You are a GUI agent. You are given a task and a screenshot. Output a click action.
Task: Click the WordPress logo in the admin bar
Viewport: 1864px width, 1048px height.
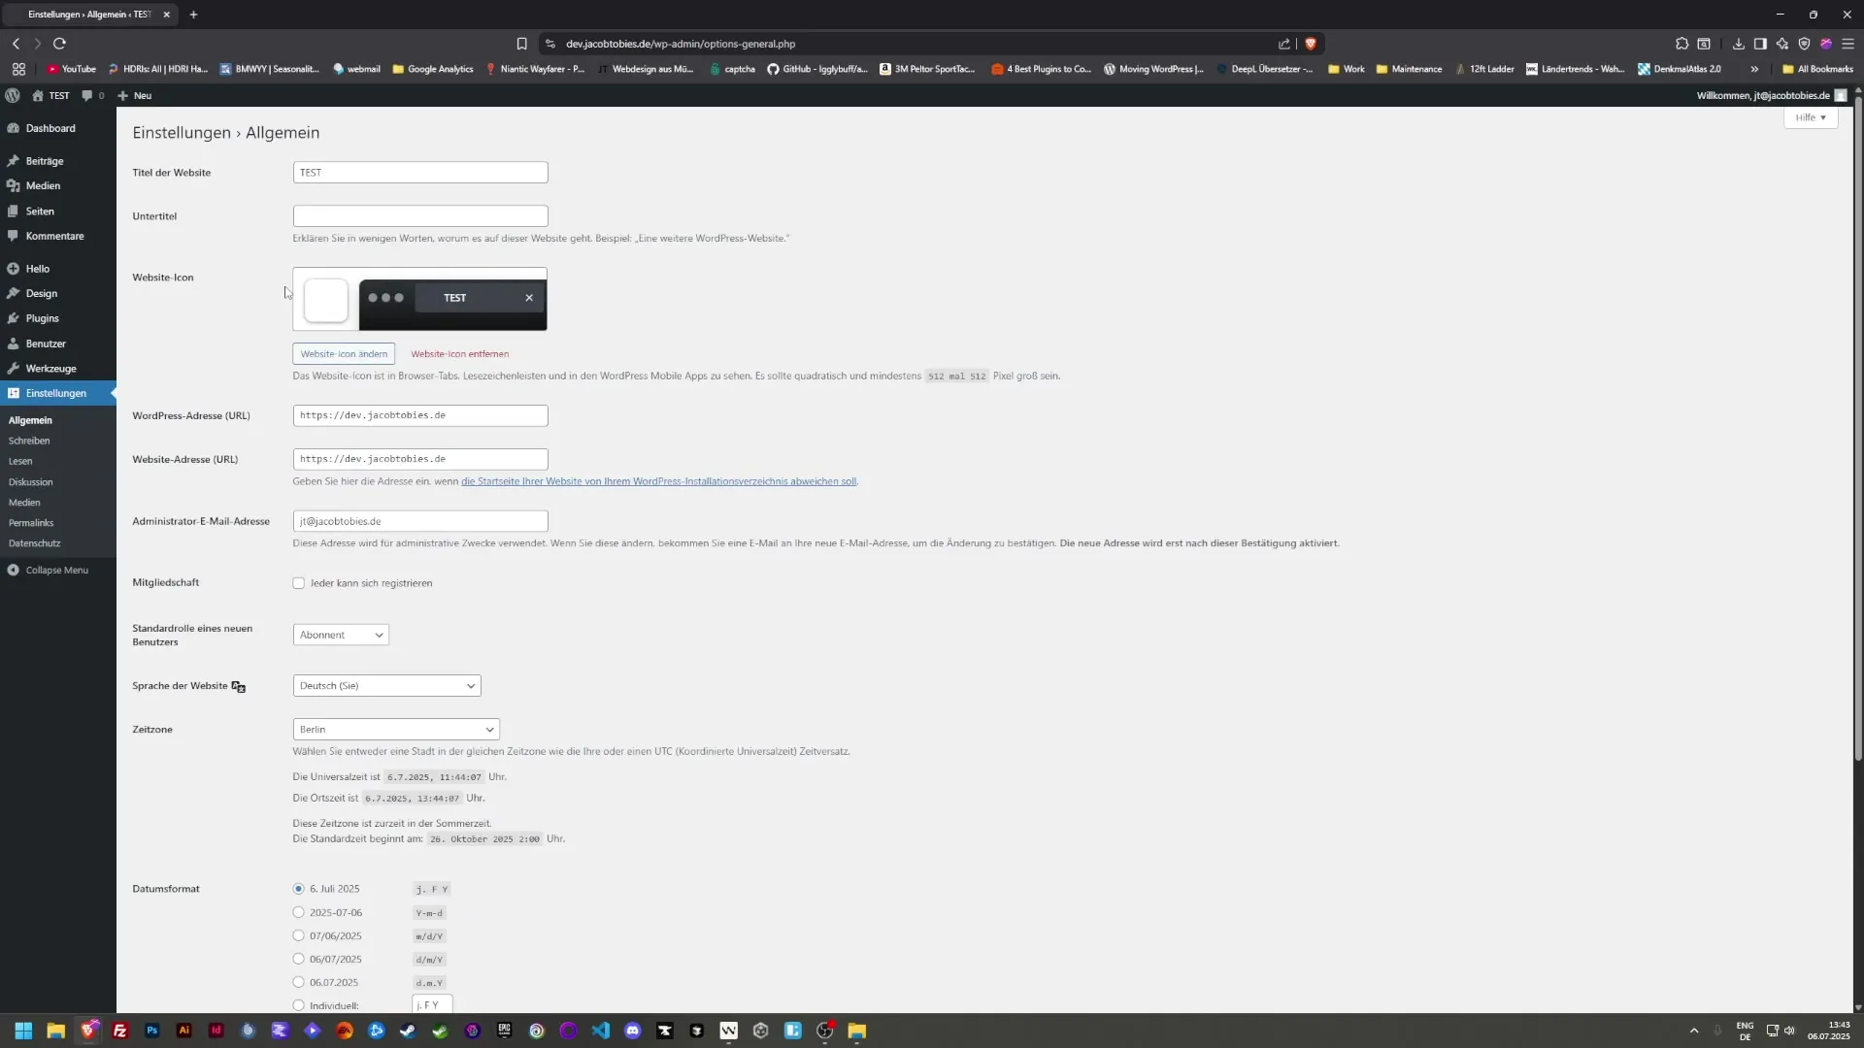pyautogui.click(x=13, y=95)
